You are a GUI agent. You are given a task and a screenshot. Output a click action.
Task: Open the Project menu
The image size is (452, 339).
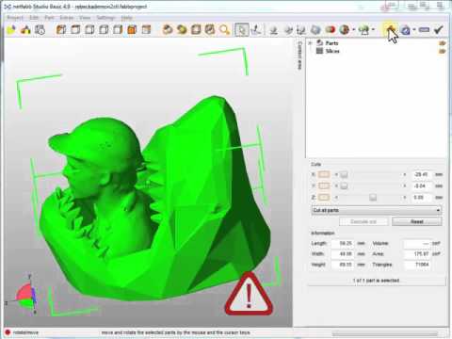pyautogui.click(x=15, y=18)
